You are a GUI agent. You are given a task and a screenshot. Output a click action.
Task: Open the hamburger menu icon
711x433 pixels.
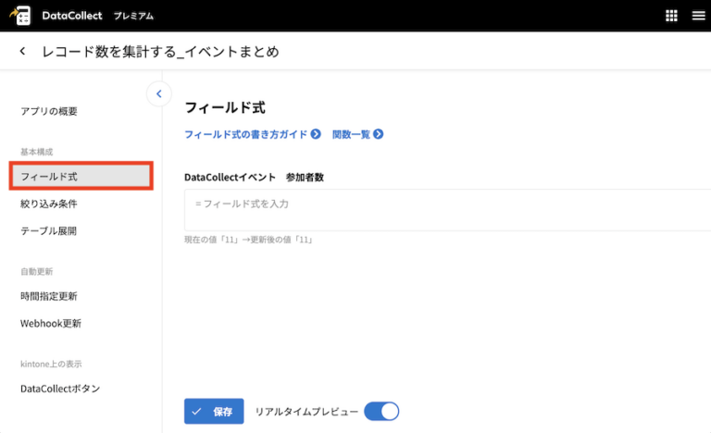696,16
